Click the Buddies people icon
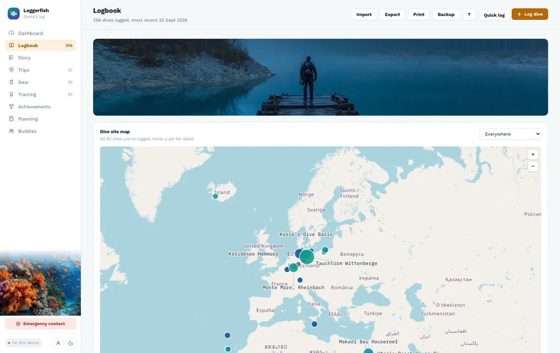This screenshot has height=353, width=560. coord(11,131)
